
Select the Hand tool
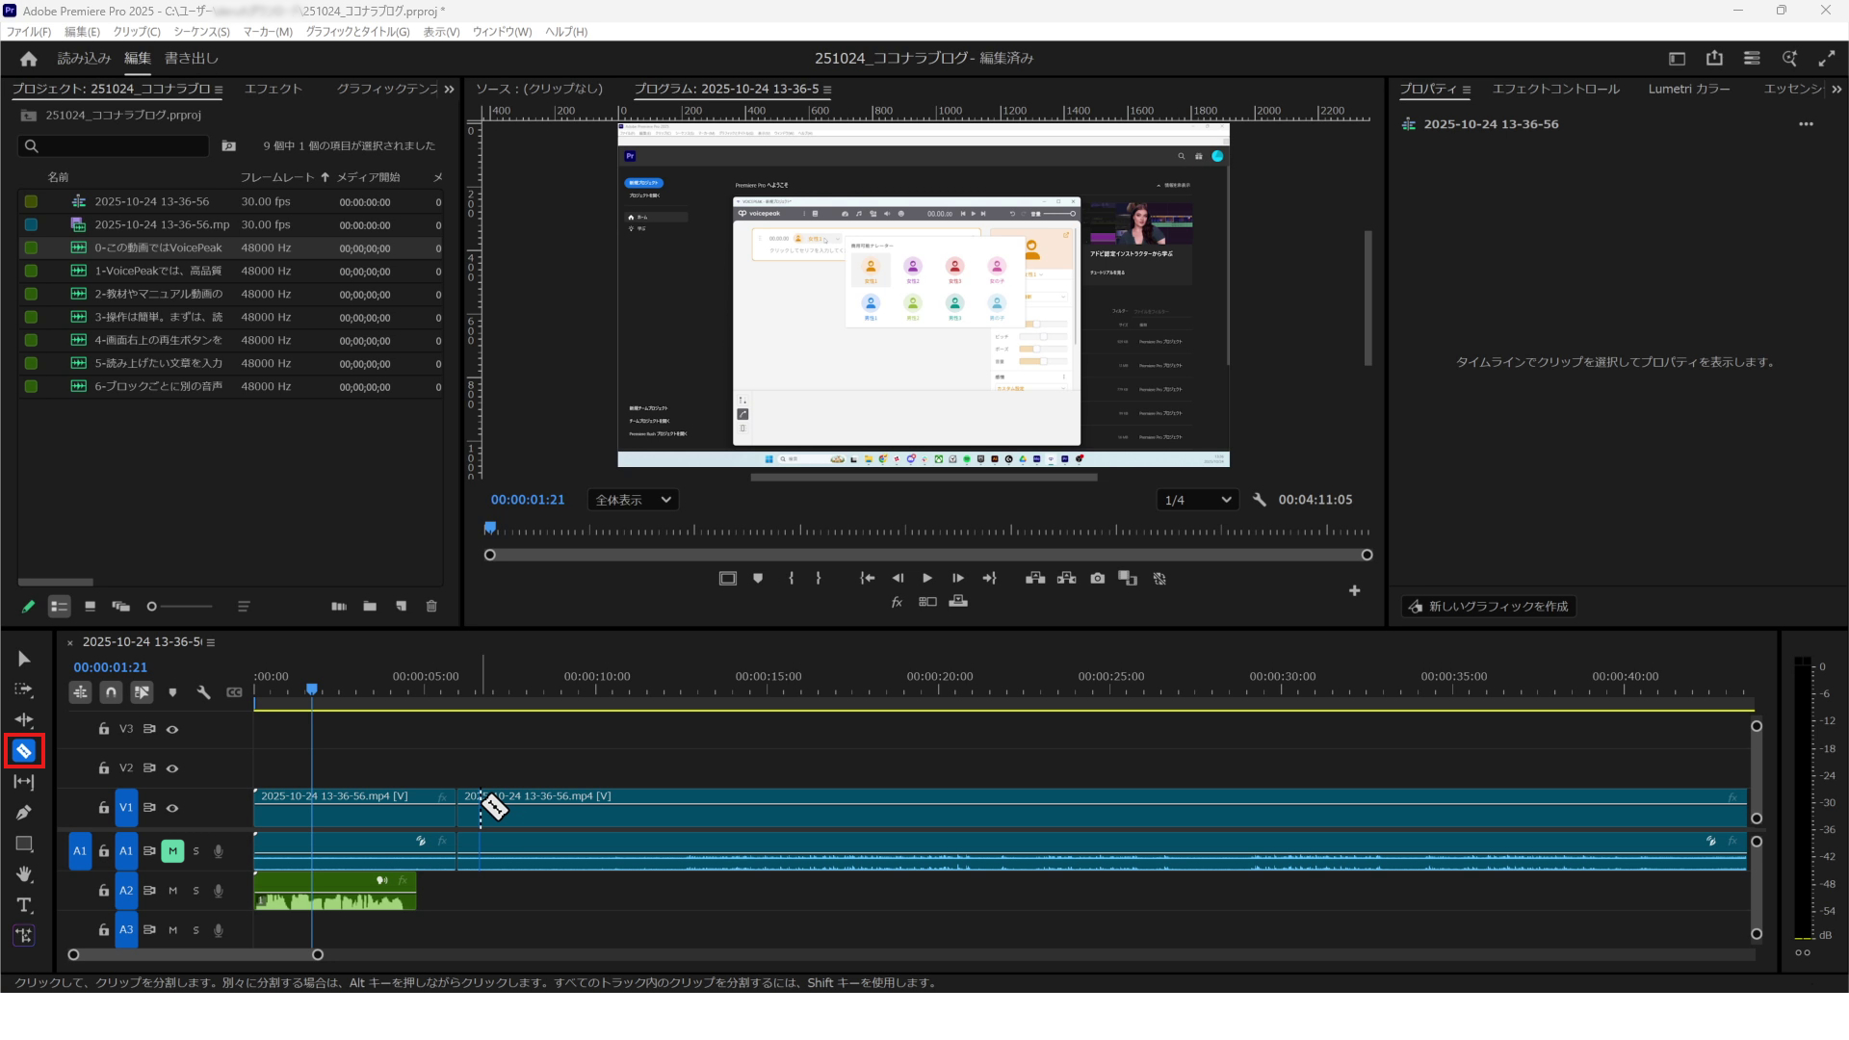24,874
